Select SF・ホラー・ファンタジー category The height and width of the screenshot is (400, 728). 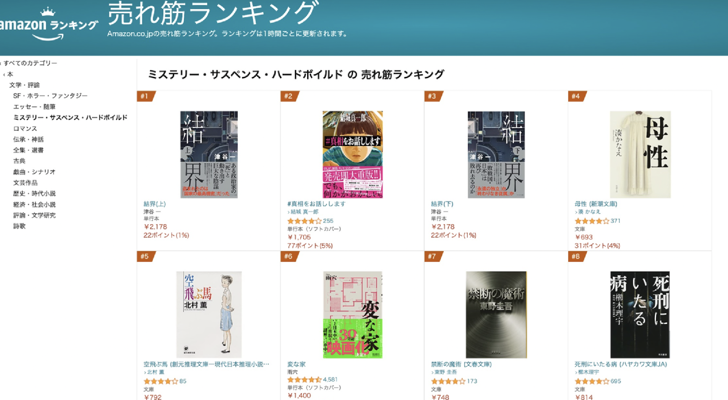tap(50, 96)
